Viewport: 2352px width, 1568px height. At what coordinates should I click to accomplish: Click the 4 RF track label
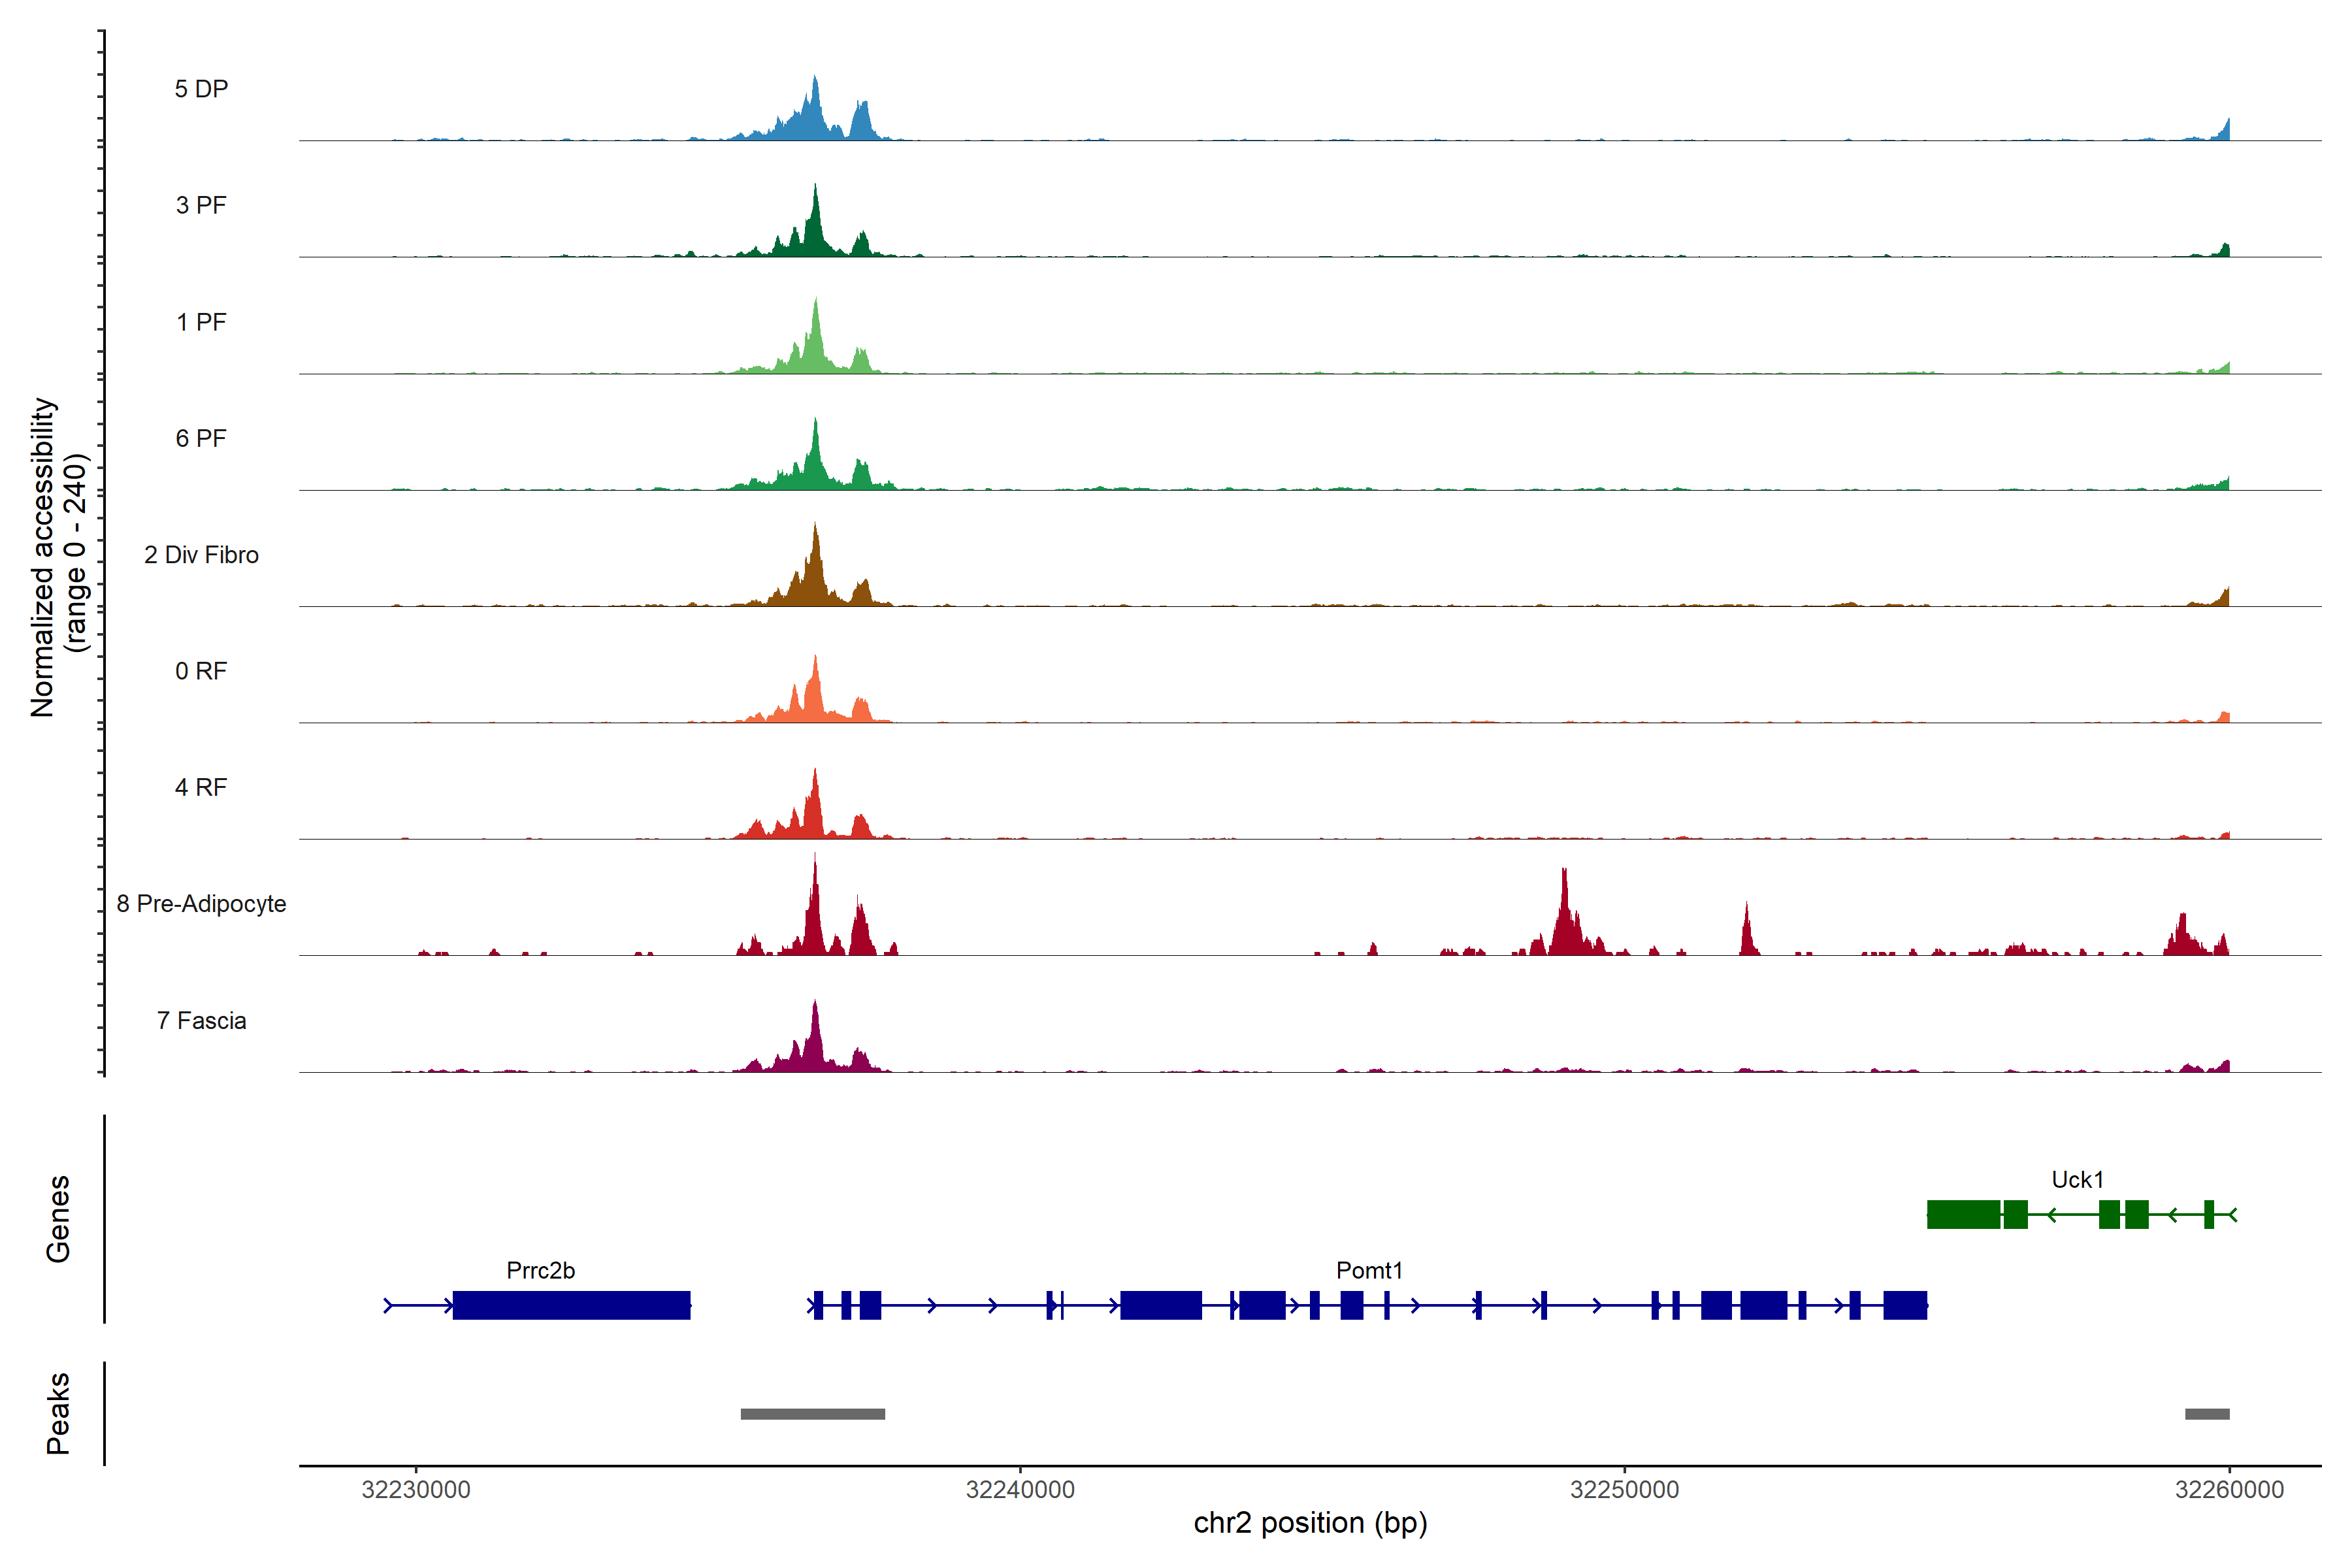tap(201, 787)
